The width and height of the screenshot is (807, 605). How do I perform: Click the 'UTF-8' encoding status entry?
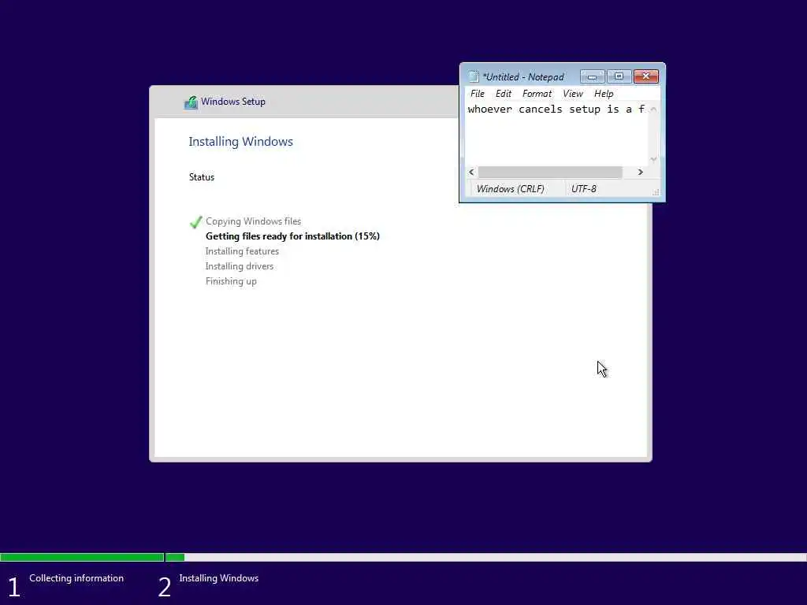click(x=584, y=189)
